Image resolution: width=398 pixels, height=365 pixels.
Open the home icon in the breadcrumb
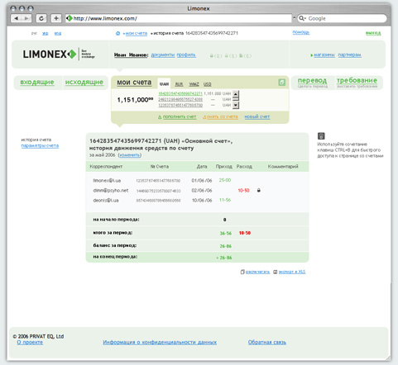[x=117, y=33]
